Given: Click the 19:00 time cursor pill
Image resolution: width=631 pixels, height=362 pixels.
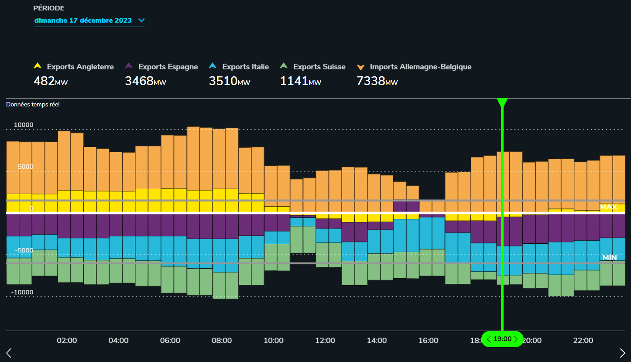Looking at the screenshot, I should point(502,339).
